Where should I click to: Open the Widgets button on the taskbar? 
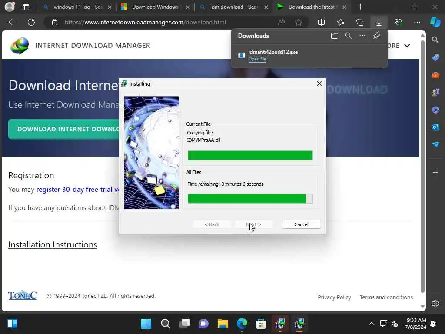[12, 324]
